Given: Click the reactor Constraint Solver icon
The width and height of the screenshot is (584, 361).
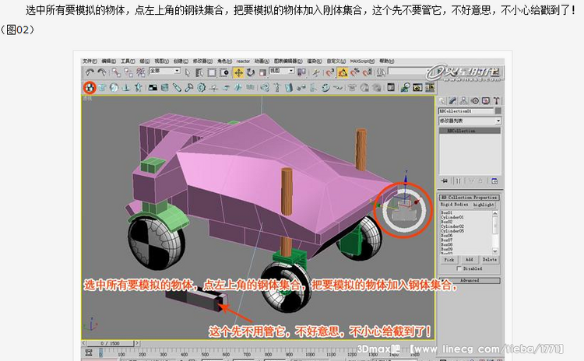Looking at the screenshot, I should click(x=265, y=88).
